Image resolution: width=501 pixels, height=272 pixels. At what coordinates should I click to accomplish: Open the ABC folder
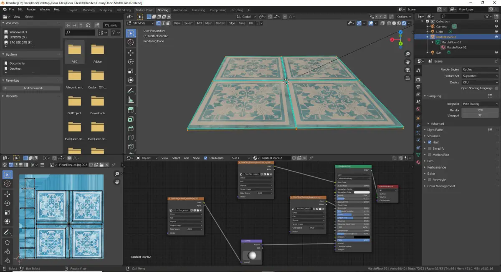point(74,53)
